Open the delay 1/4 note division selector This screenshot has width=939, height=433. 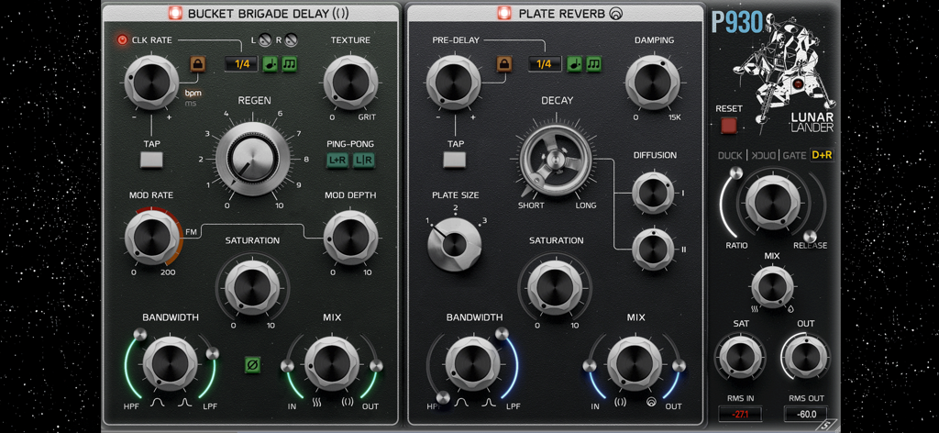point(241,64)
